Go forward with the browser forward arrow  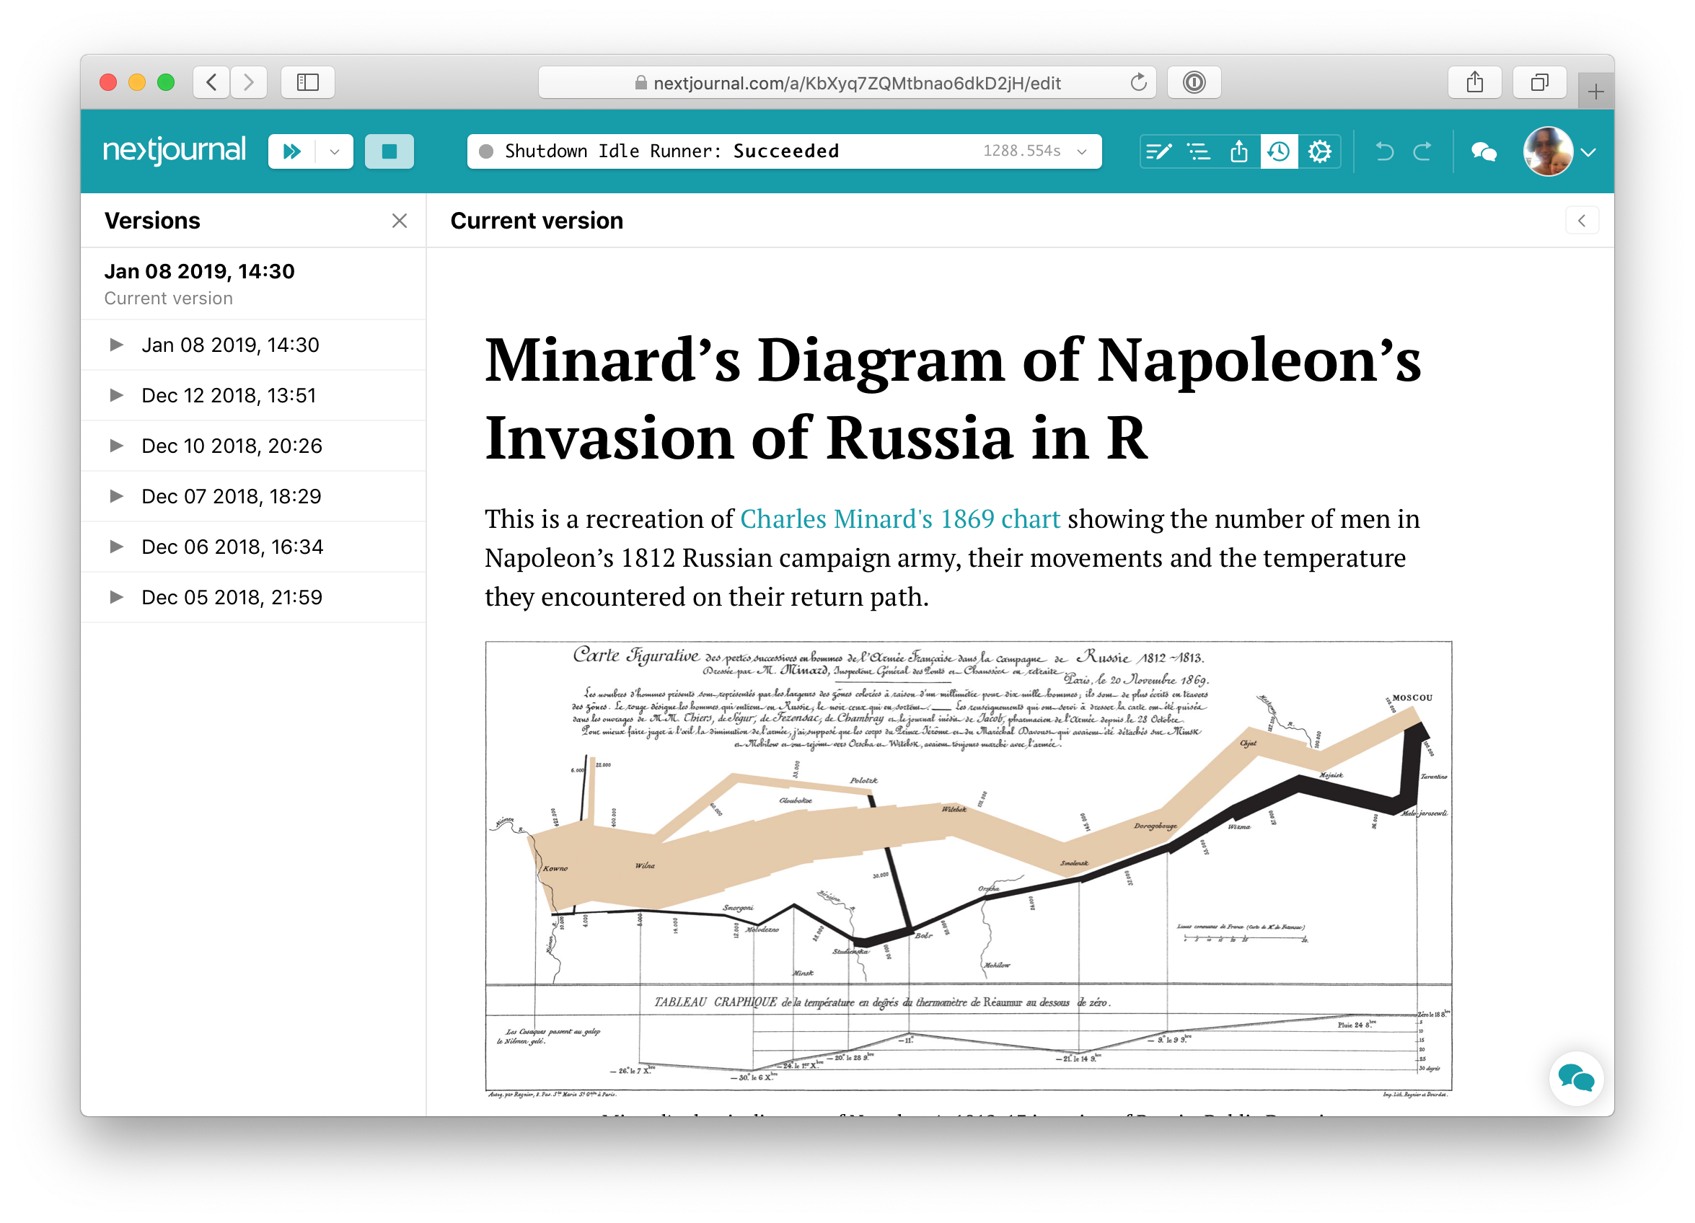pyautogui.click(x=249, y=82)
